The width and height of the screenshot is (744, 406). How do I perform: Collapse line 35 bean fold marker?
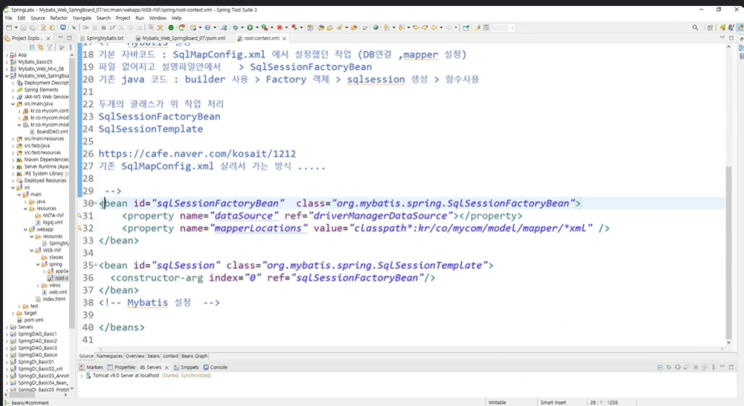click(96, 265)
